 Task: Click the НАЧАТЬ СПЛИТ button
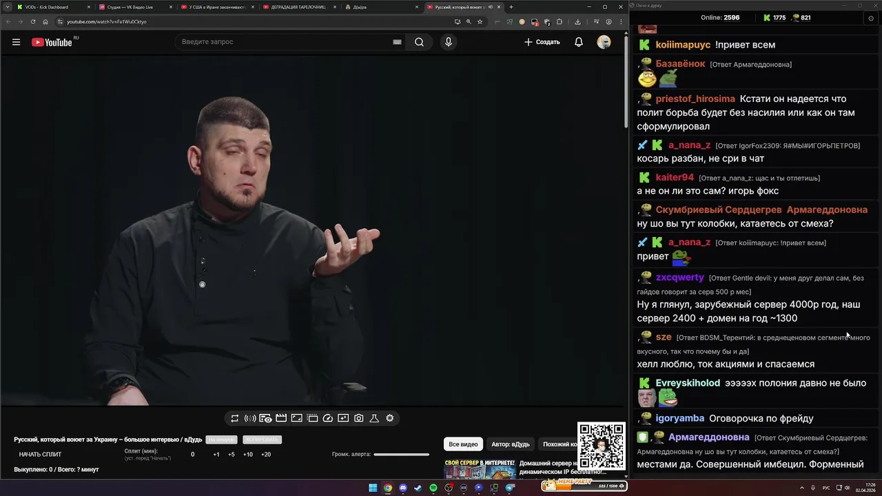tap(40, 455)
